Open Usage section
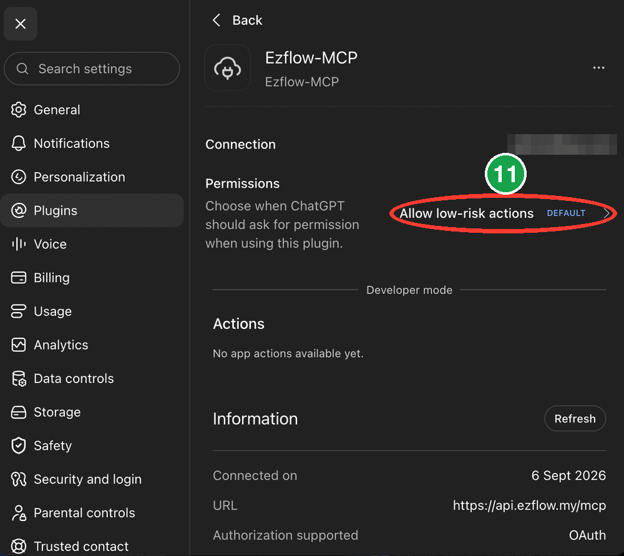Viewport: 624px width, 556px height. (x=92, y=311)
